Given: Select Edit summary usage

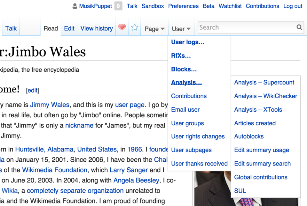Looking at the screenshot, I should (262, 150).
